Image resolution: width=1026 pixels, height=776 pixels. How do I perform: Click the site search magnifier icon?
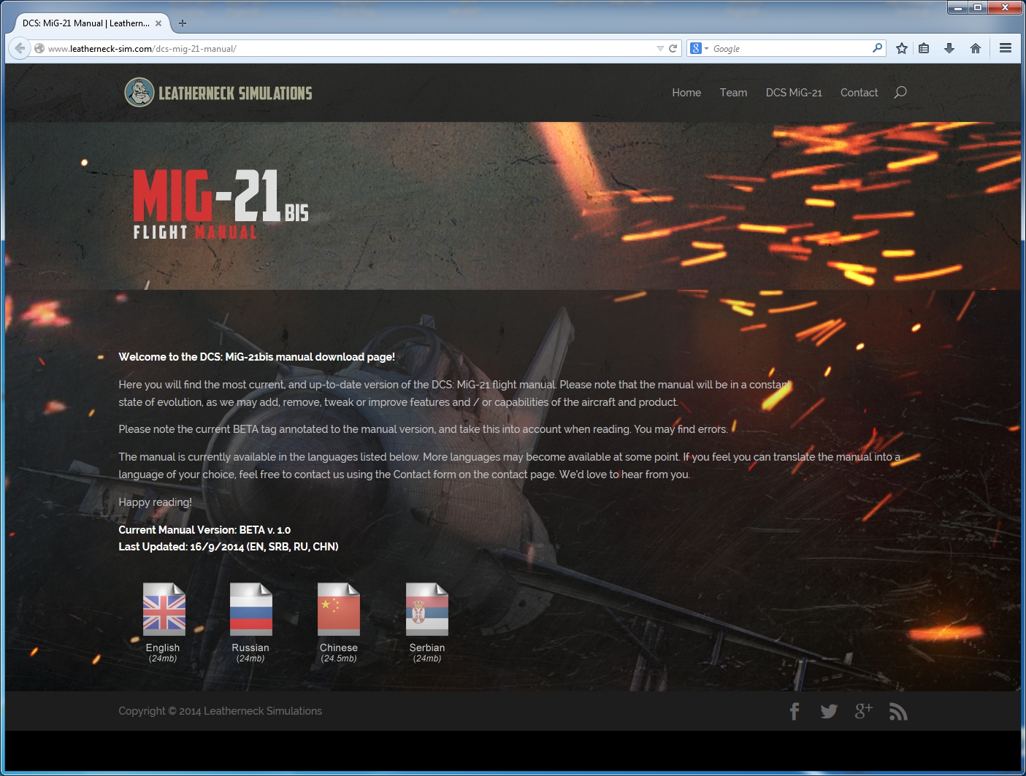point(900,93)
